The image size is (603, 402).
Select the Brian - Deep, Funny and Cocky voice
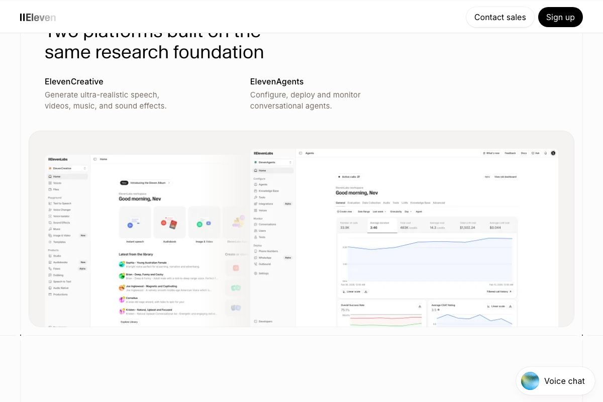coord(168,276)
